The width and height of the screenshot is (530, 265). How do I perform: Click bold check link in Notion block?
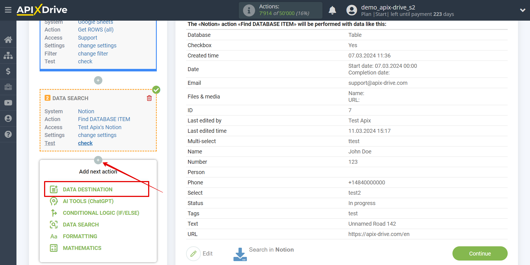click(85, 143)
